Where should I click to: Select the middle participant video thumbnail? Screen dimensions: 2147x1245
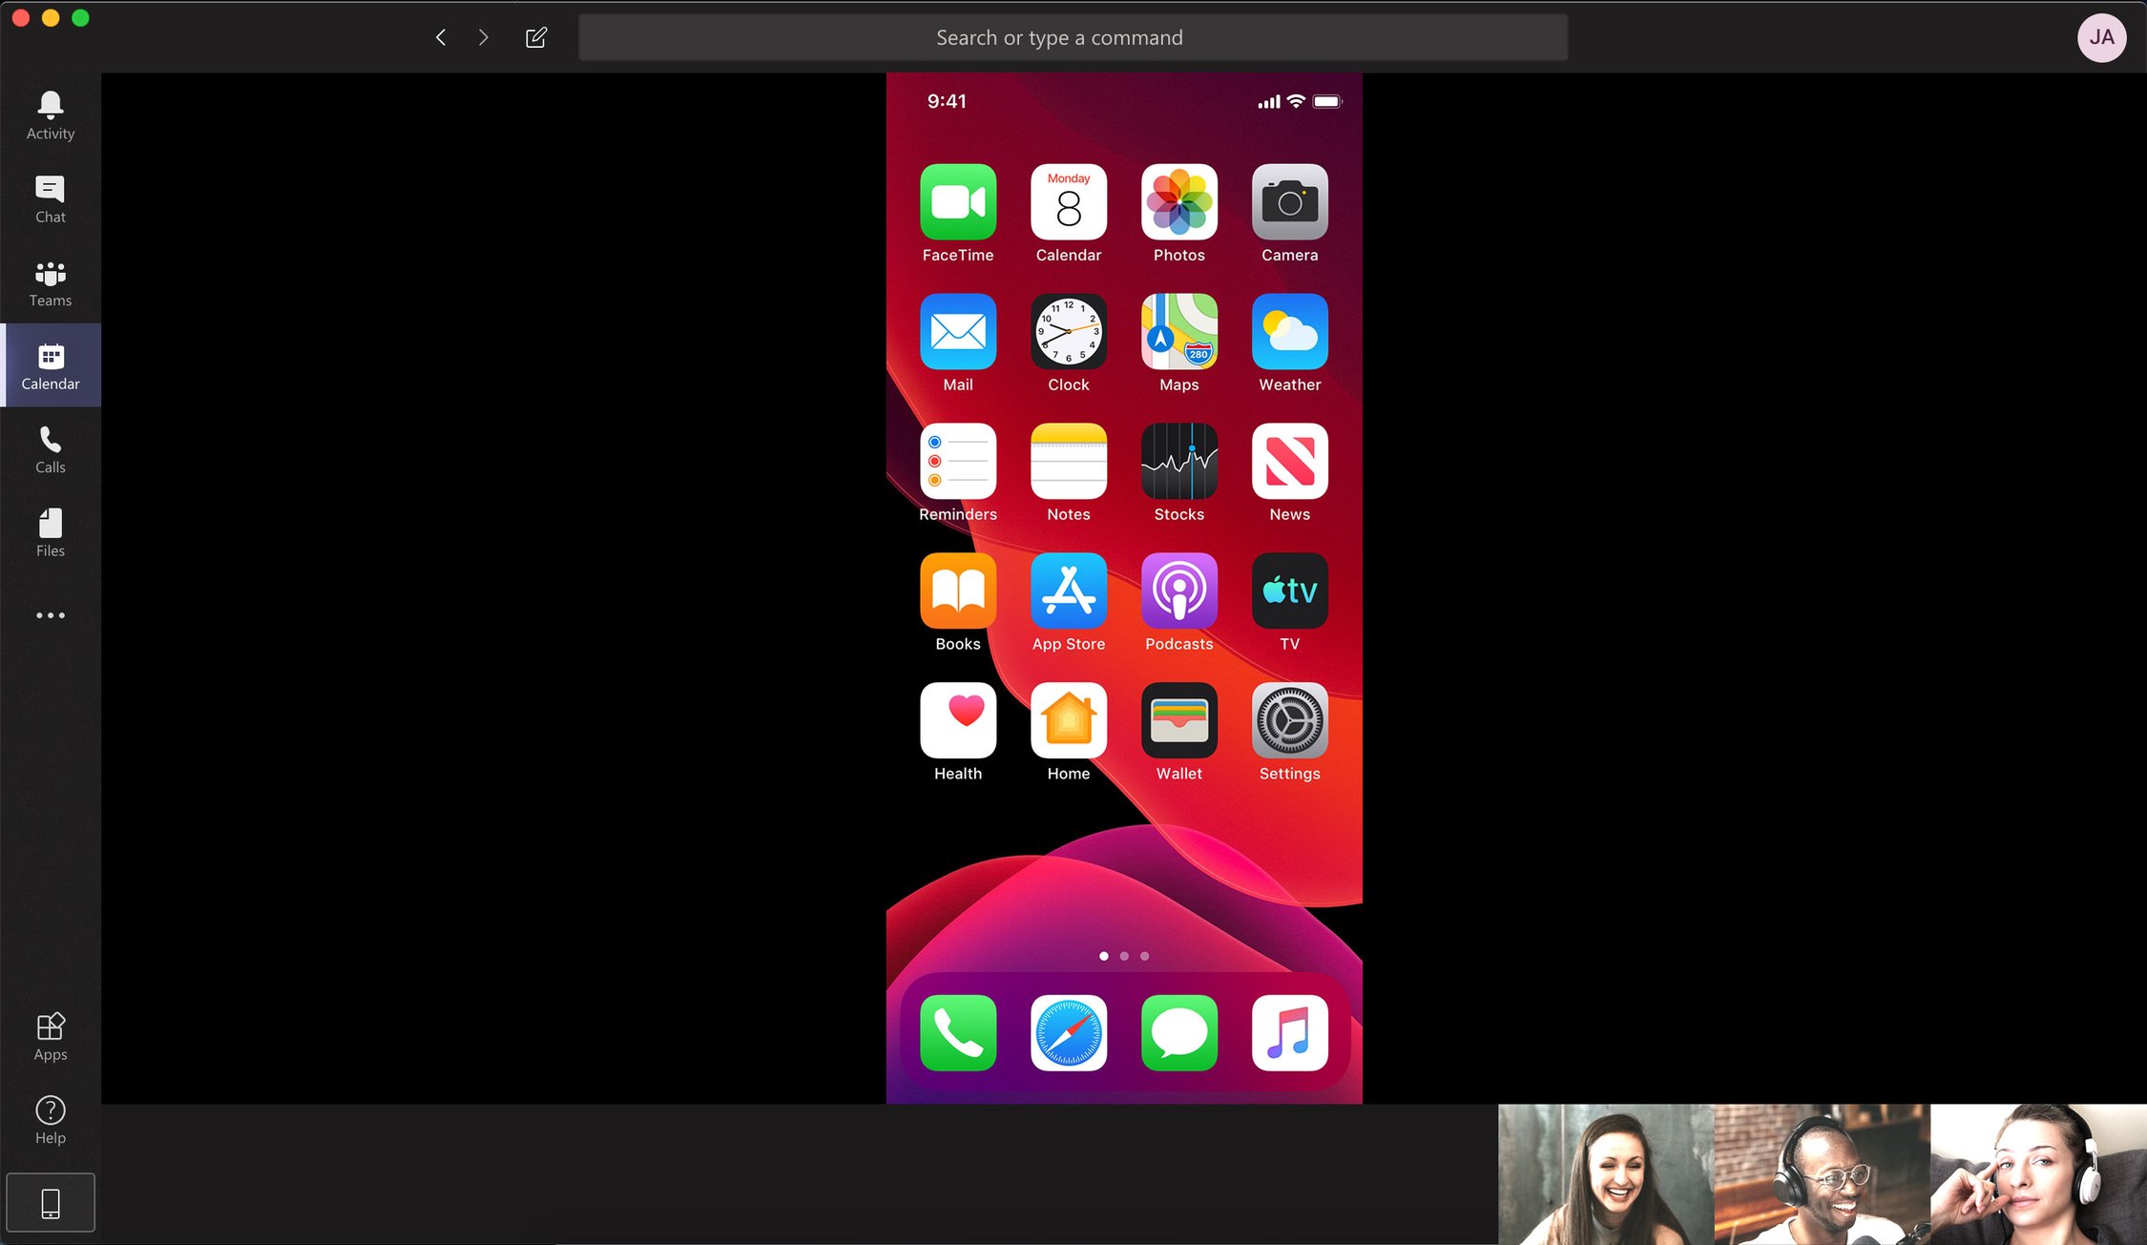[x=1821, y=1174]
